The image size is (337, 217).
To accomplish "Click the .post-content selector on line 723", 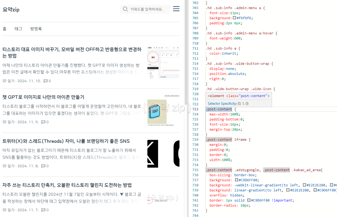I will coord(219,109).
